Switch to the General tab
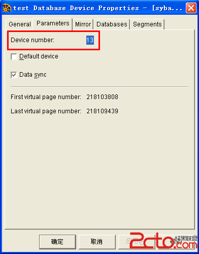199x254 pixels. click(x=20, y=24)
